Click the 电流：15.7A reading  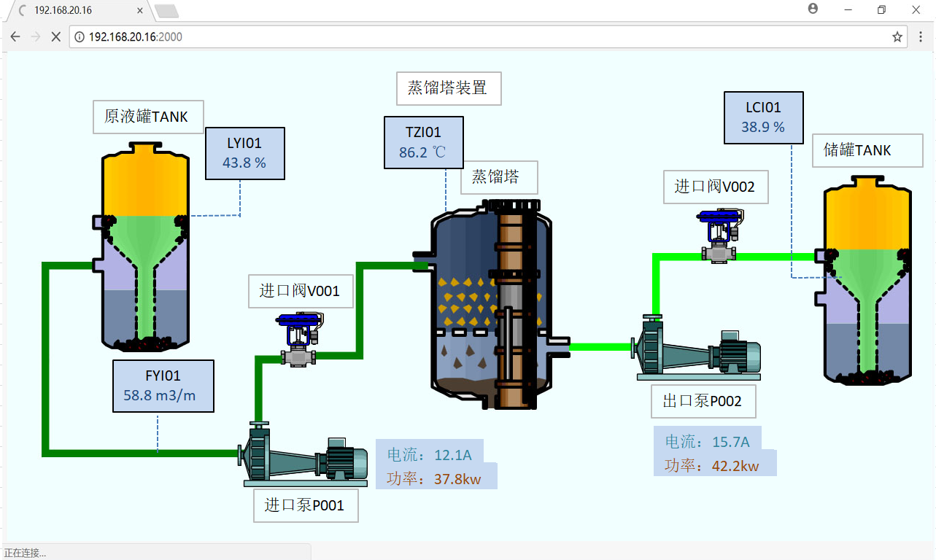(x=708, y=441)
